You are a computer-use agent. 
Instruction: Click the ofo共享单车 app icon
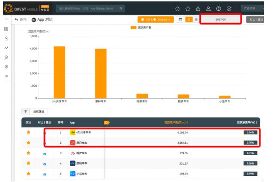tap(73, 132)
